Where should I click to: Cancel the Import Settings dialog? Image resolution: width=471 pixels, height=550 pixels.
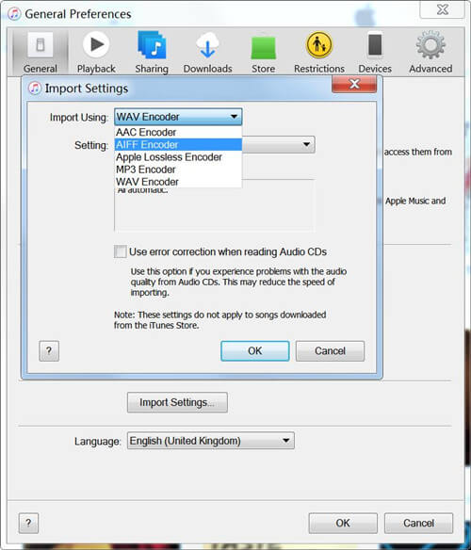330,350
